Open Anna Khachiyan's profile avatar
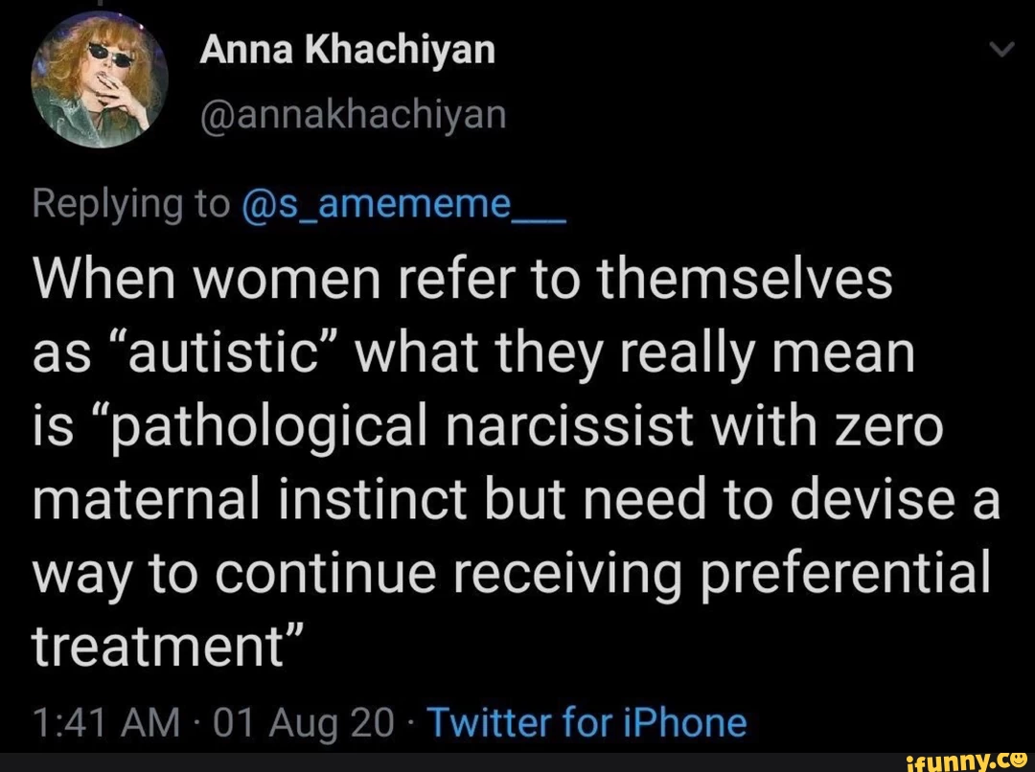Viewport: 1035px width, 772px height. [100, 87]
